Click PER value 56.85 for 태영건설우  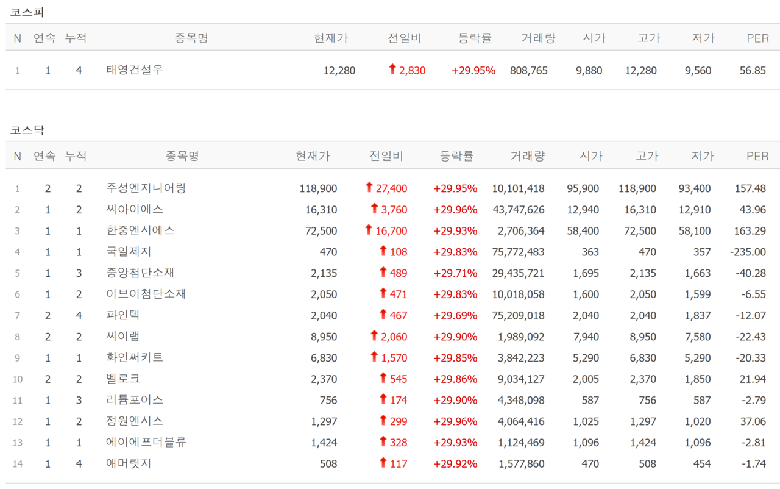pos(753,71)
